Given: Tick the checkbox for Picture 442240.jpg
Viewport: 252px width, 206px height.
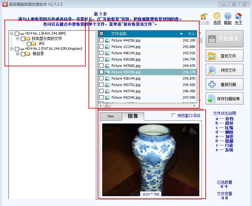Looking at the screenshot, I should 102,97.
